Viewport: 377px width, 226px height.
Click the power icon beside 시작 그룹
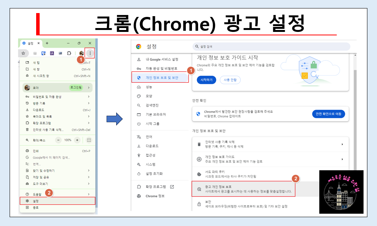(x=139, y=124)
